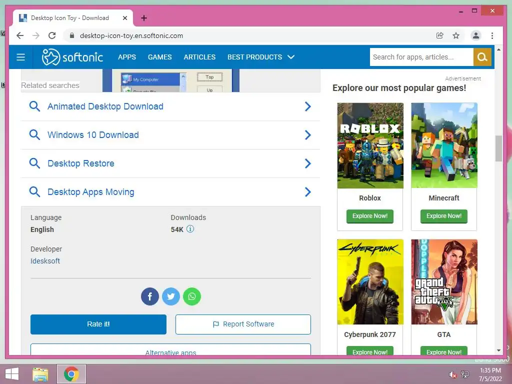Click the orange search magnifier button
Image resolution: width=512 pixels, height=384 pixels.
coord(482,57)
